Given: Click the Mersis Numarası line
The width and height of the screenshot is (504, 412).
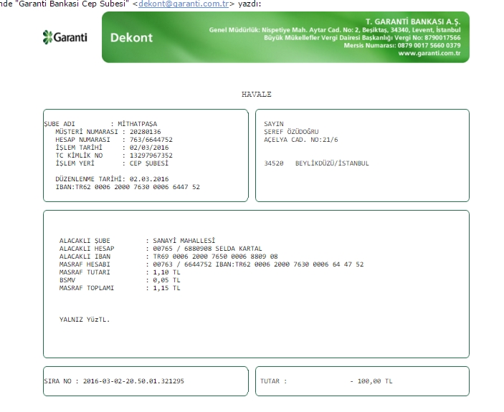Looking at the screenshot, I should click(x=401, y=45).
